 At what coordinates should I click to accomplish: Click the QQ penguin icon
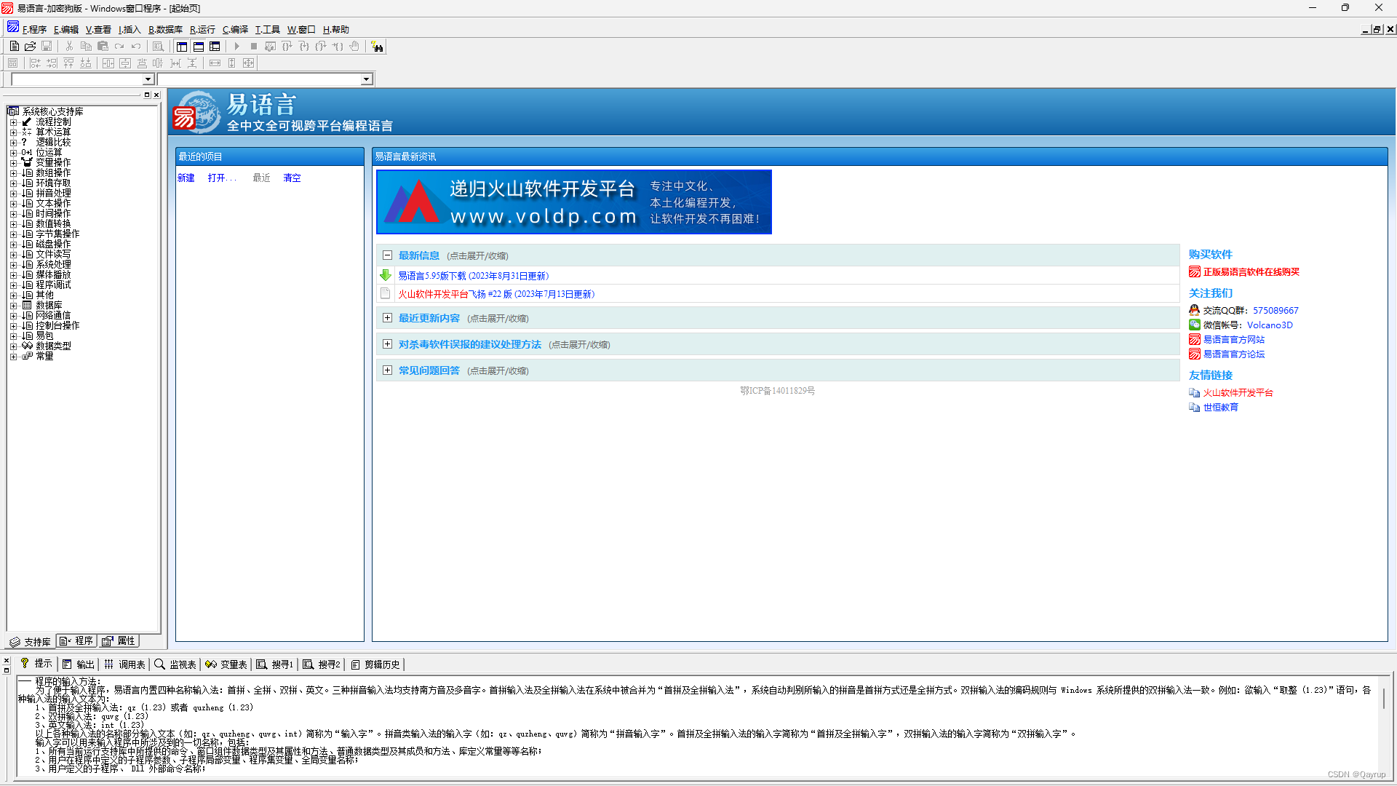point(1194,310)
